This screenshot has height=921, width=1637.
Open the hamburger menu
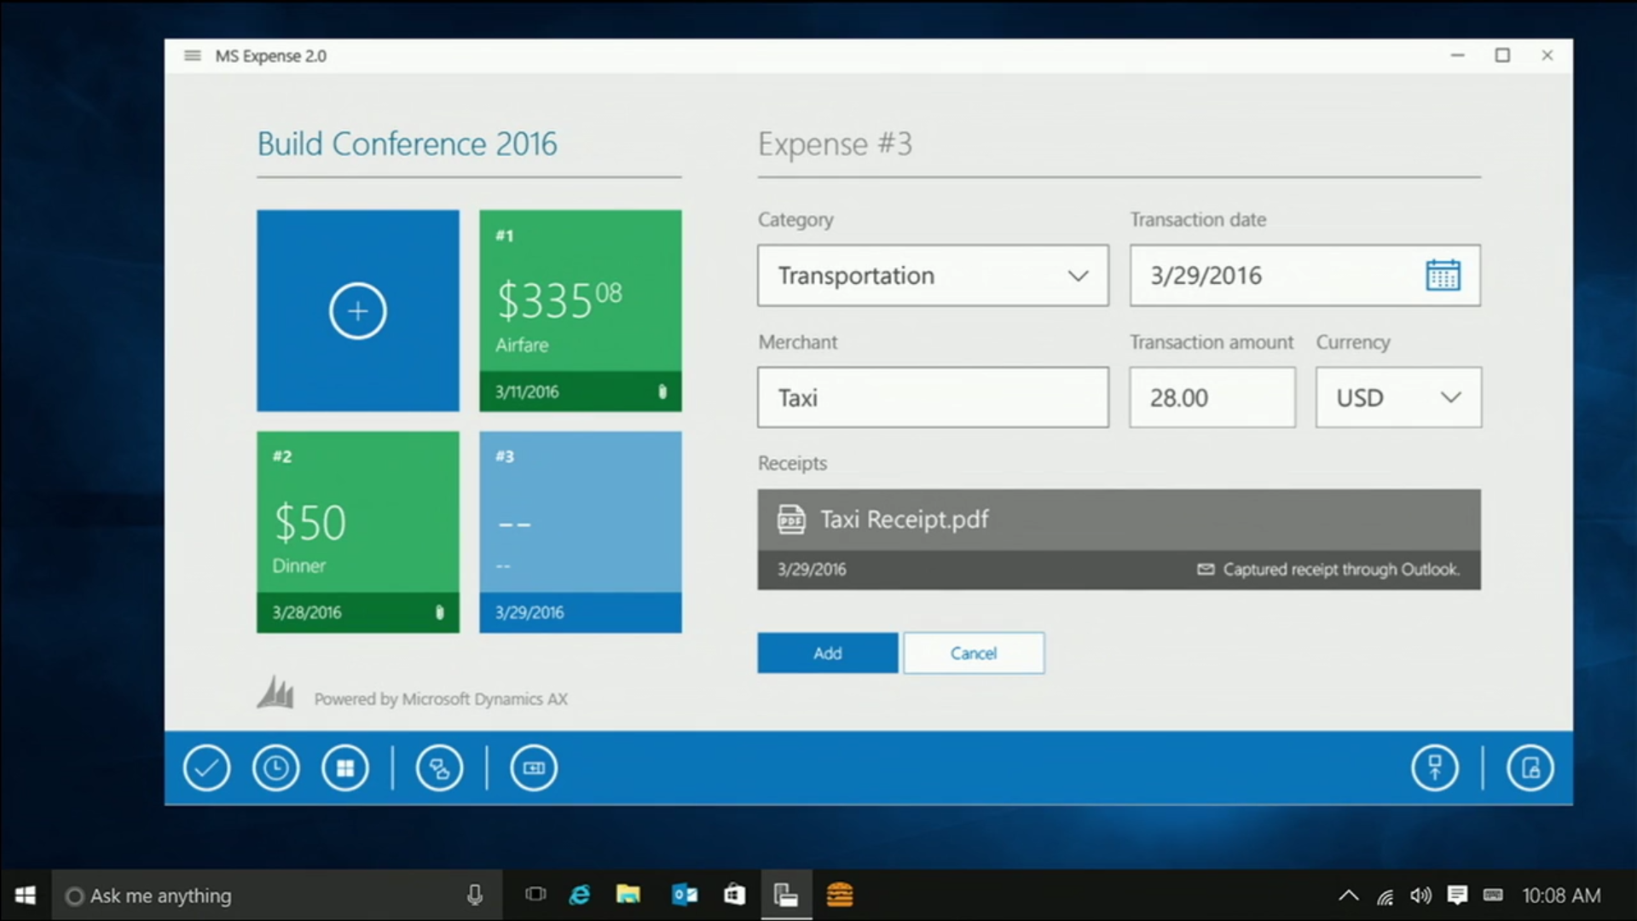(x=193, y=55)
